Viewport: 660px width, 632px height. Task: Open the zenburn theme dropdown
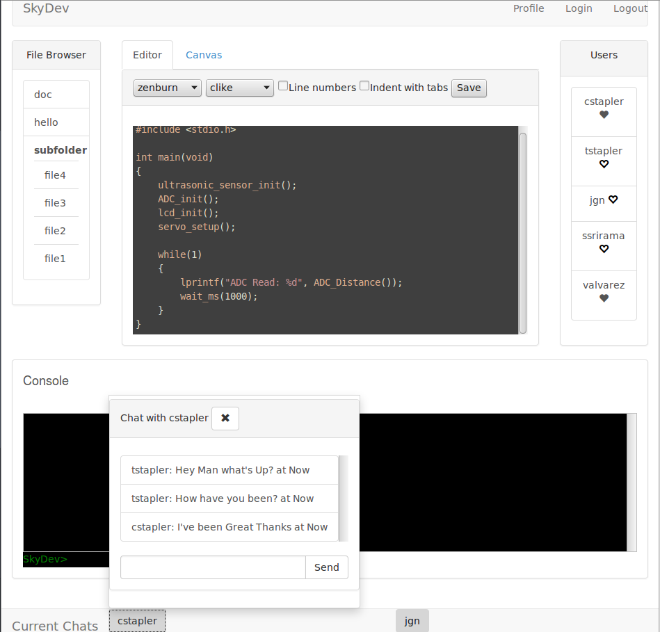168,88
